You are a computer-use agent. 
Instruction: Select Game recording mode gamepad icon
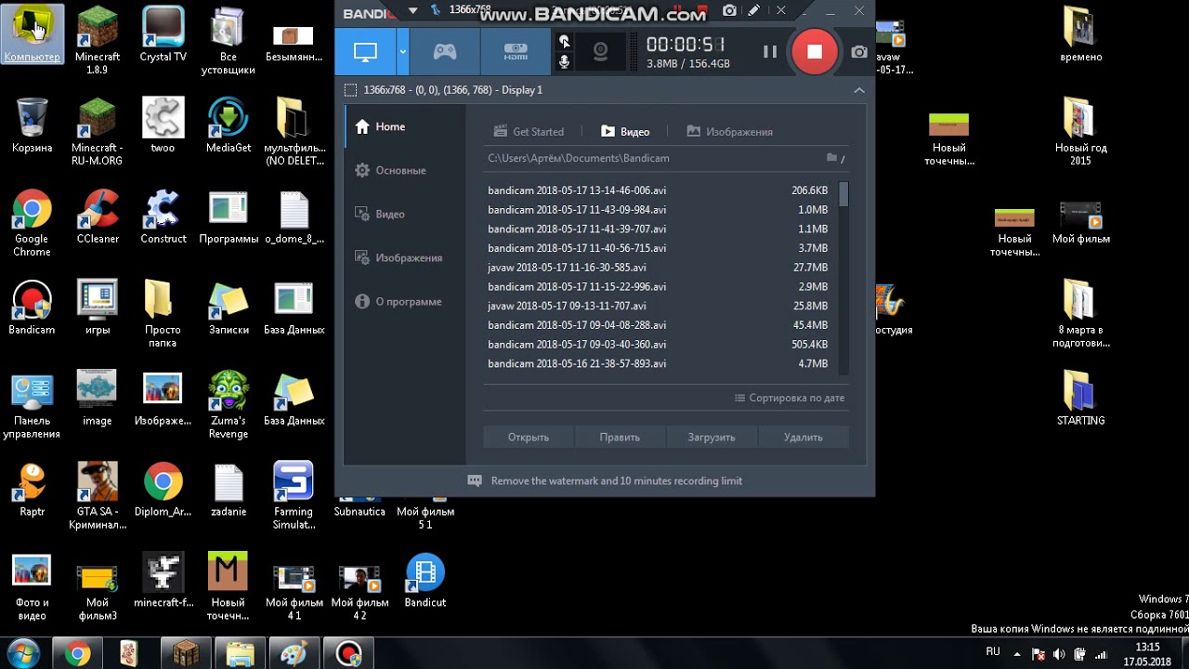445,51
